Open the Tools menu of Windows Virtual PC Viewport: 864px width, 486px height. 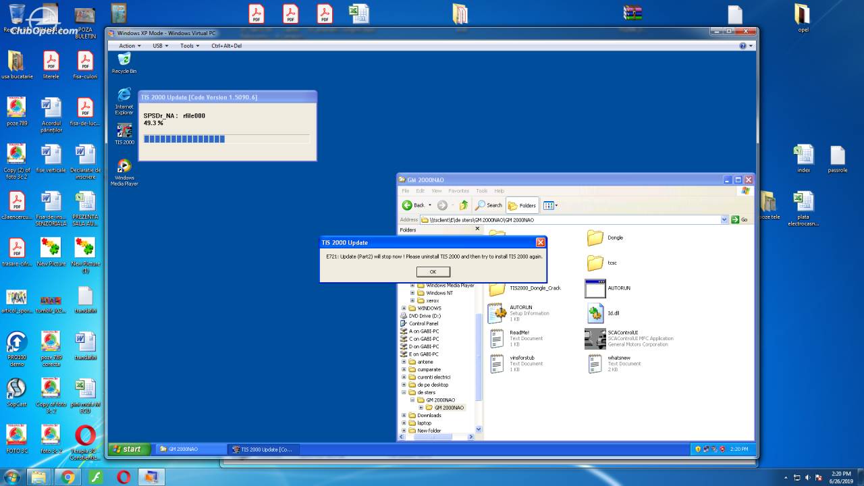[x=190, y=46]
